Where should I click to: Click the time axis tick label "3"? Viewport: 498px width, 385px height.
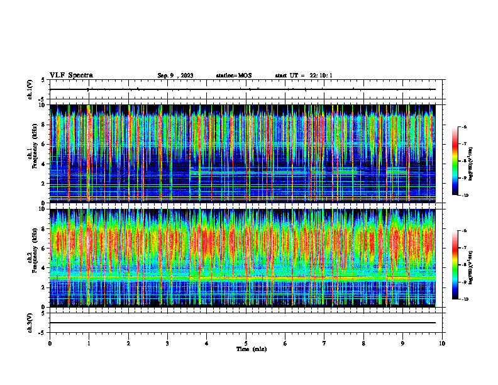pyautogui.click(x=167, y=343)
